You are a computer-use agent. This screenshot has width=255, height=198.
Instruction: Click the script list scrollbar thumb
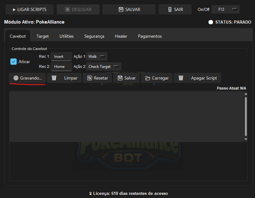pyautogui.click(x=246, y=117)
